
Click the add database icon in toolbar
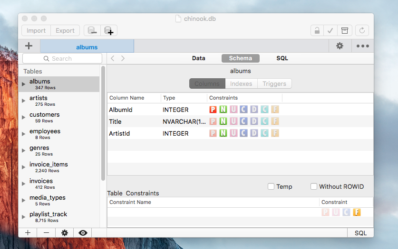click(x=109, y=30)
